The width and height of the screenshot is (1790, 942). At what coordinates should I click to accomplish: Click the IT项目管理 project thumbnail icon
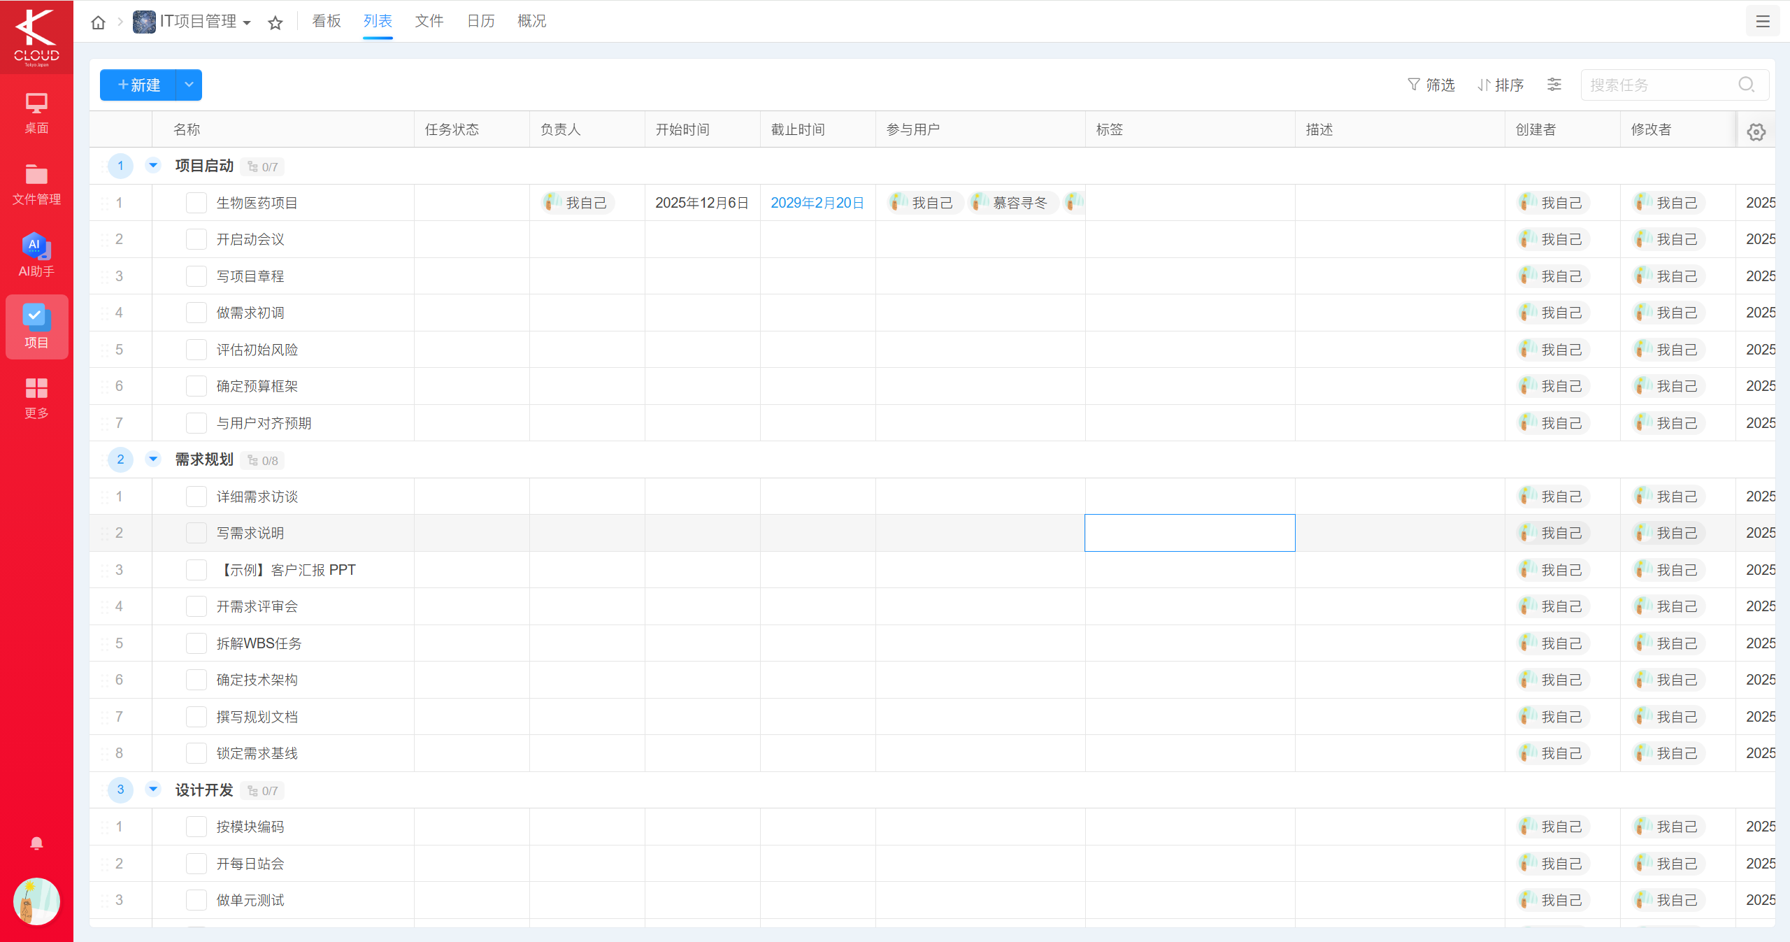[144, 22]
